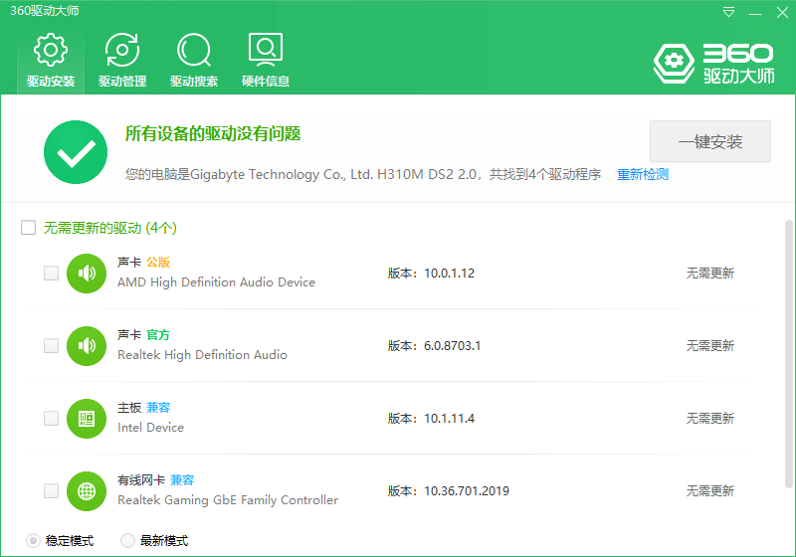
Task: Click version 10.36.701.2019 text
Action: point(467,491)
